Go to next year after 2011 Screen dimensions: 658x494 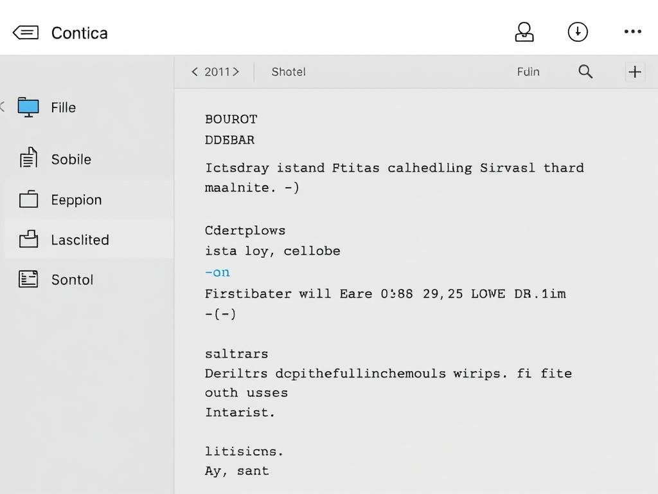coord(236,72)
